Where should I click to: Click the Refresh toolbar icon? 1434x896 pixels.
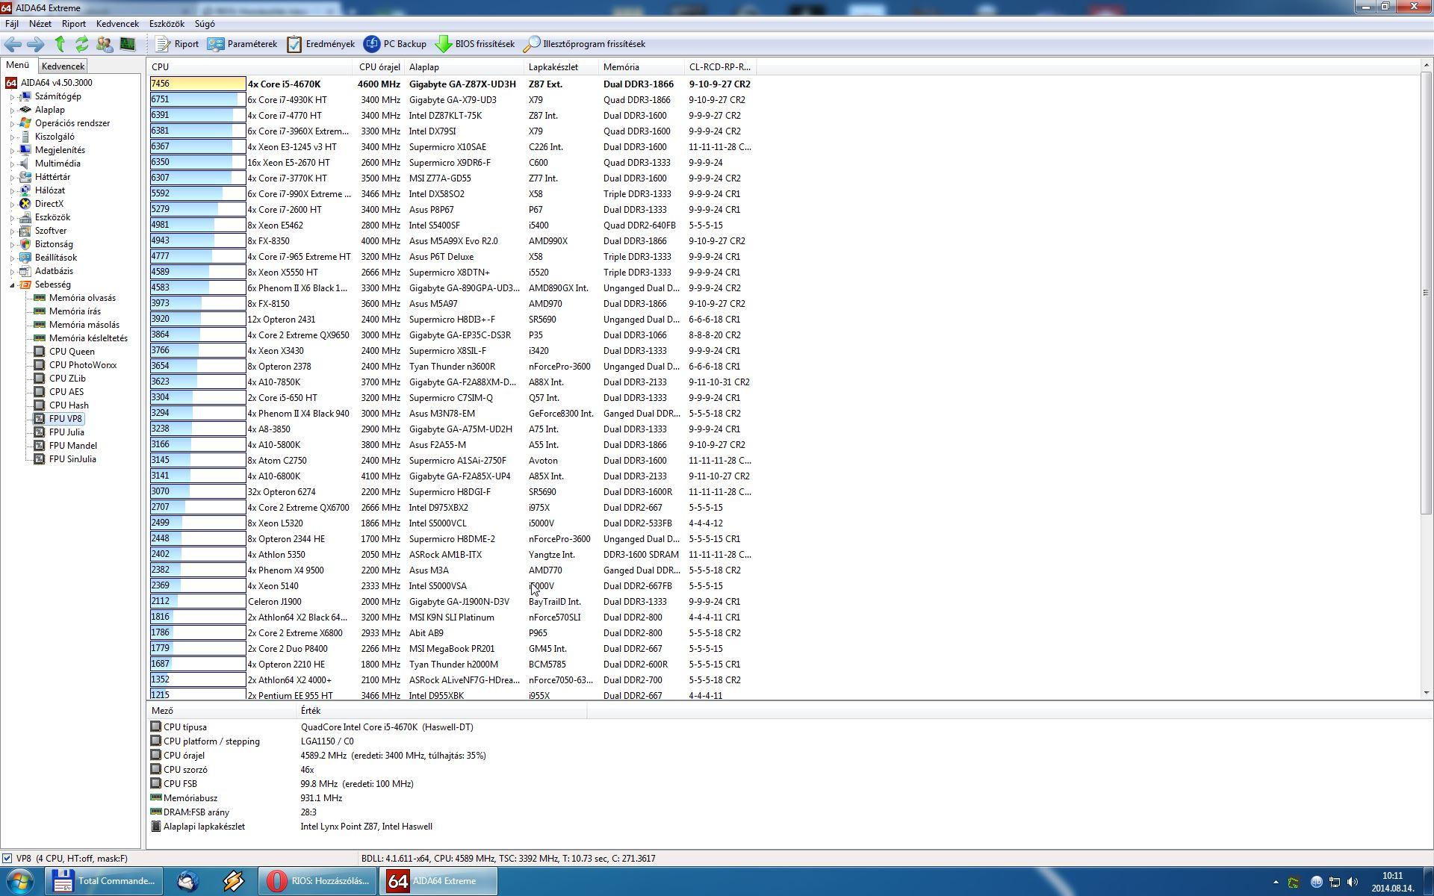pos(81,44)
